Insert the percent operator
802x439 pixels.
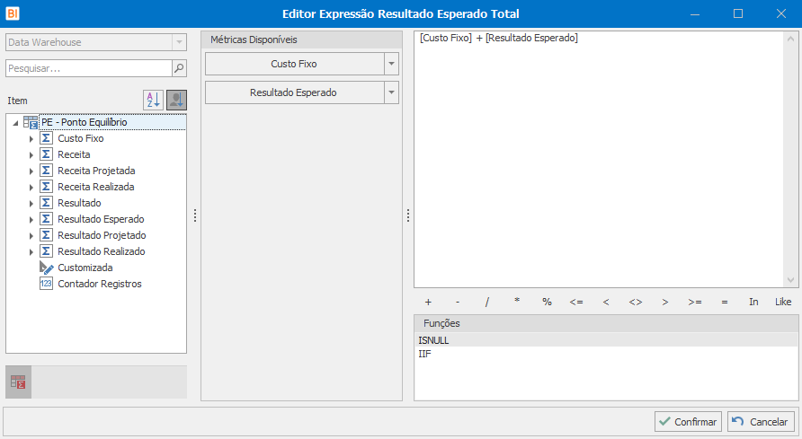point(547,302)
